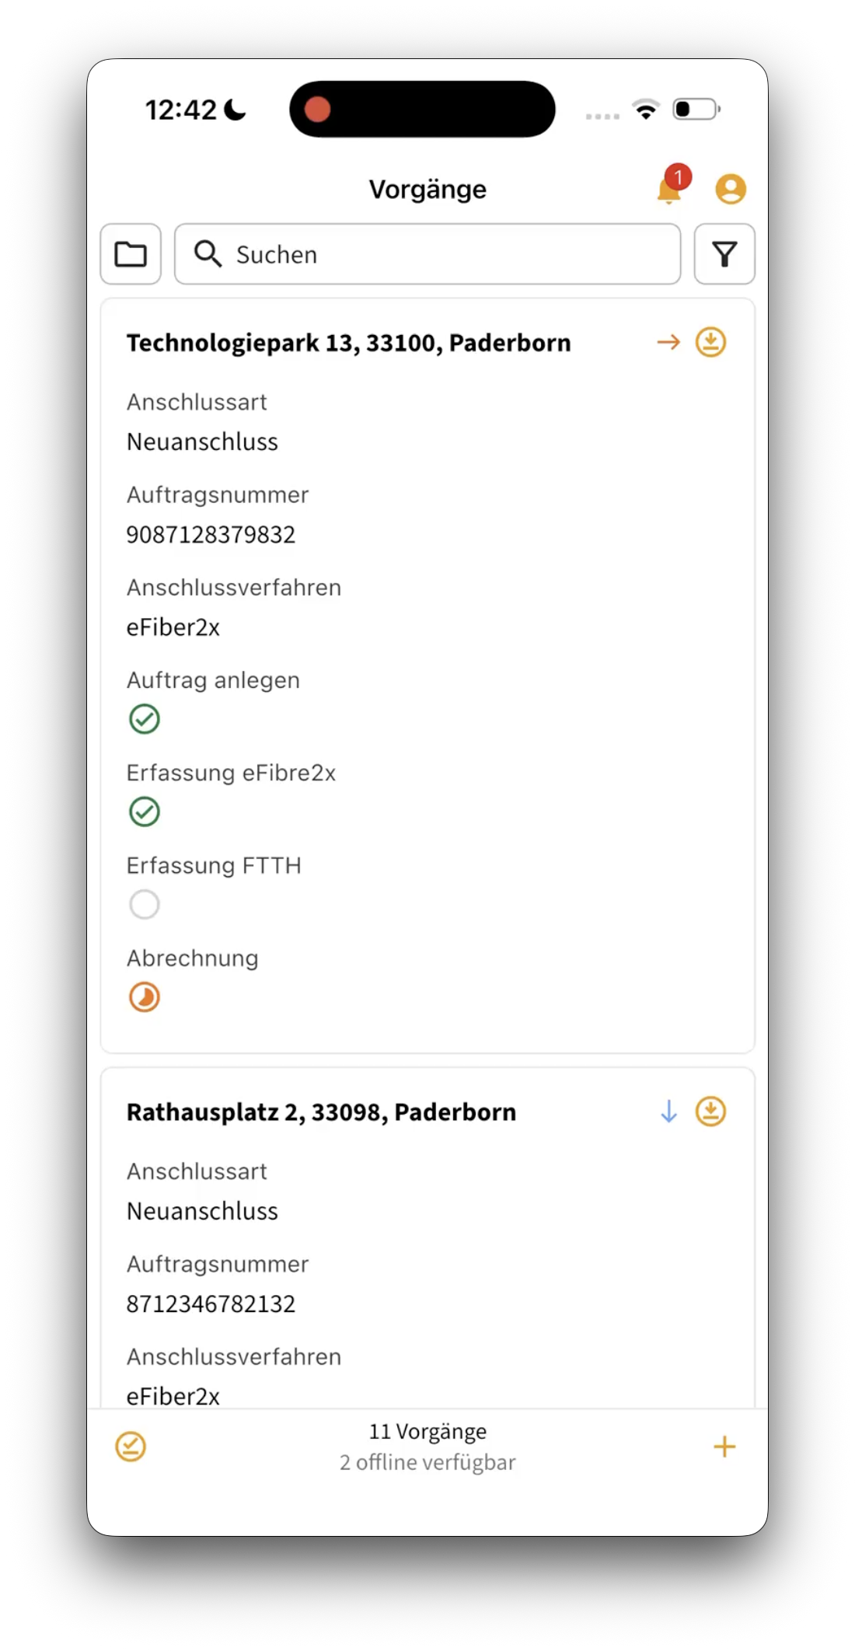855x1651 pixels.
Task: Toggle the Erfassung eFibre2x green check status
Action: coord(145,812)
